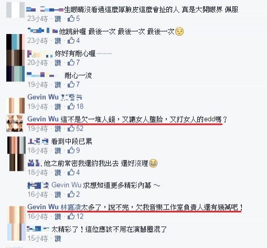267x248 pixels.
Task: Click thumbs-up icon on 耐心一流 comment
Action: 71,84
